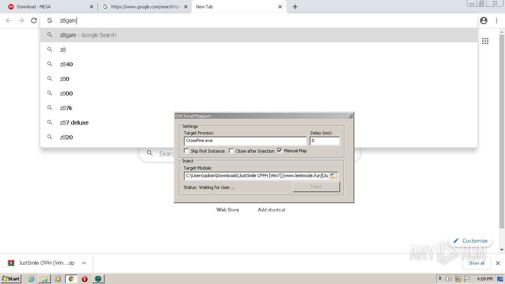Open the Chrome profile avatar
This screenshot has width=505, height=284.
point(484,21)
